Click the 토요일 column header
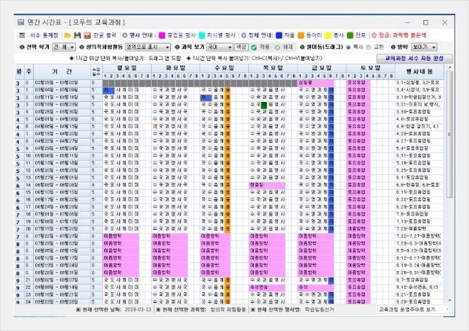The width and height of the screenshot is (469, 331). point(370,68)
